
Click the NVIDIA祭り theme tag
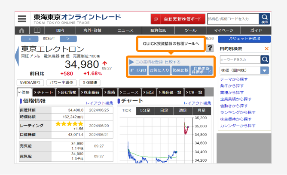coord(30,83)
